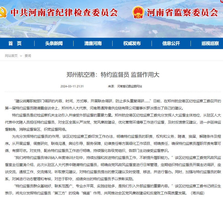Go to 首页 in navigation bar

[x=15, y=44]
